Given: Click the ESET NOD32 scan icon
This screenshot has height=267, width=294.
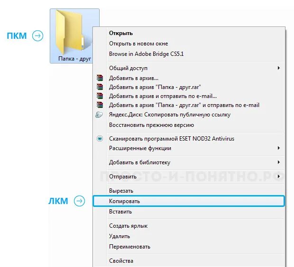Looking at the screenshot, I should click(x=100, y=139).
